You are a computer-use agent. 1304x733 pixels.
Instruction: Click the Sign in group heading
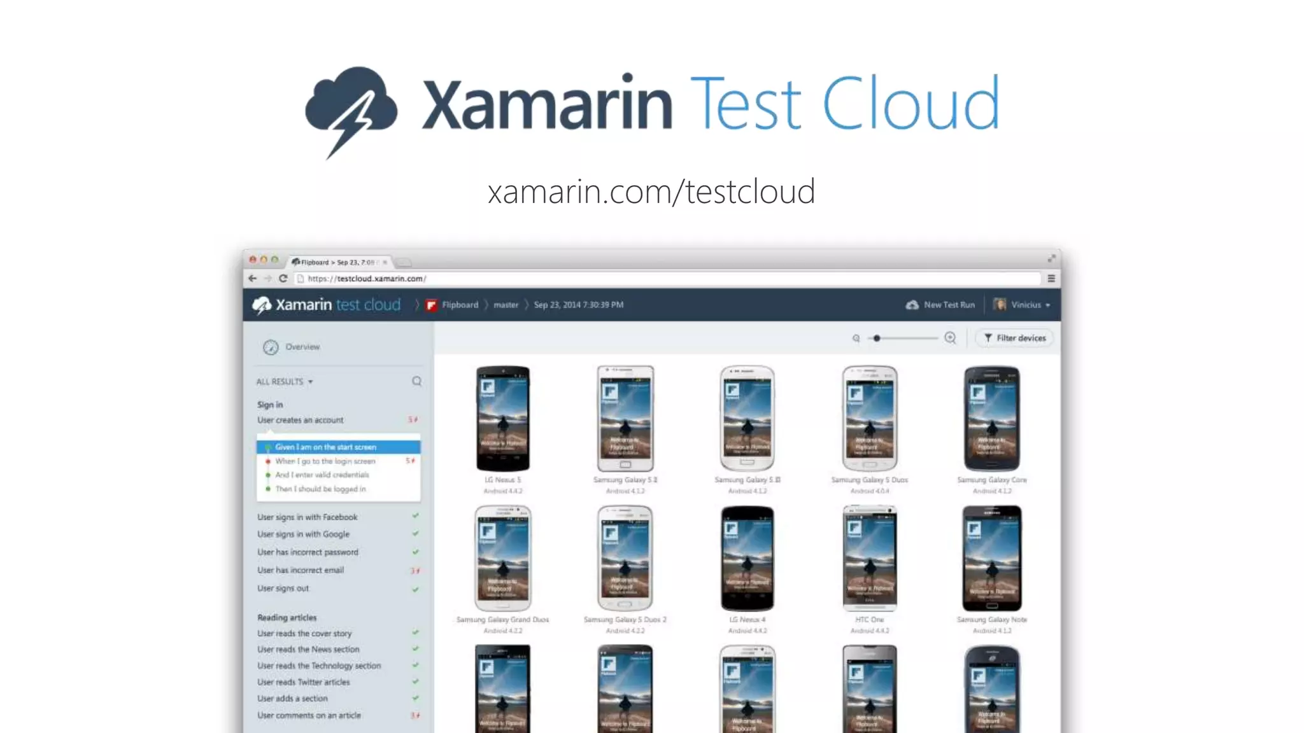click(x=270, y=405)
